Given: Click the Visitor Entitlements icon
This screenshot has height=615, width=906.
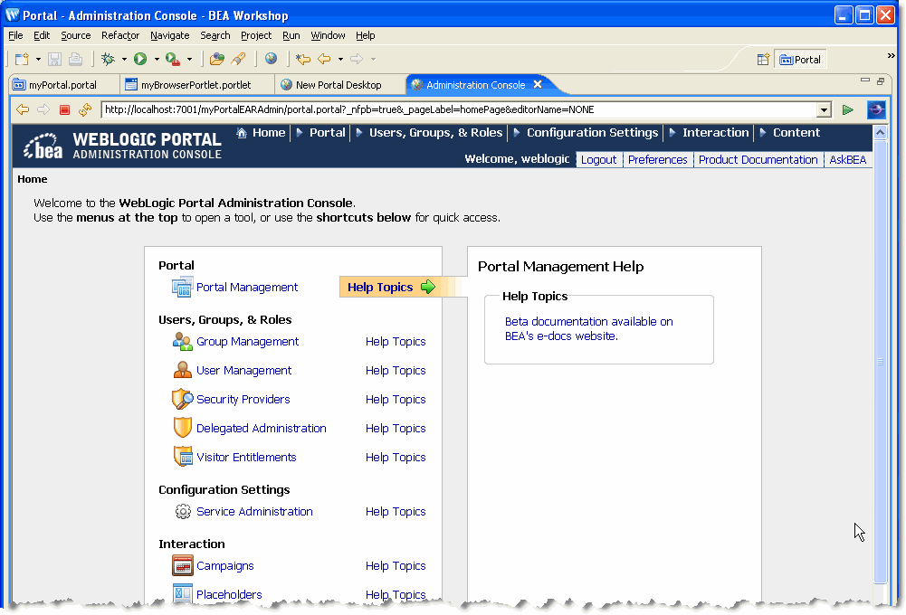Looking at the screenshot, I should [183, 456].
